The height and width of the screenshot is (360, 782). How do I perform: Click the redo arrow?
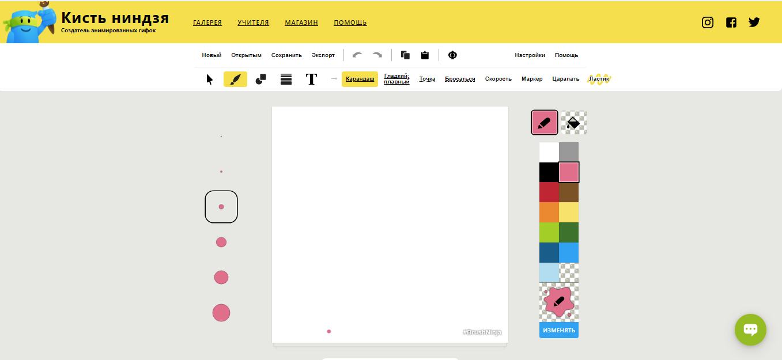pyautogui.click(x=377, y=55)
